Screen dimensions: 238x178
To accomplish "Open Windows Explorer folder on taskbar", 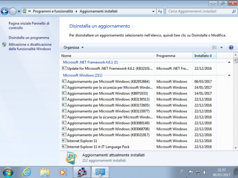I will [x=45, y=172].
